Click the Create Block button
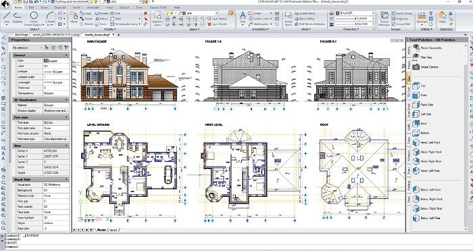Image resolution: width=473 pixels, height=251 pixels. pos(305,14)
